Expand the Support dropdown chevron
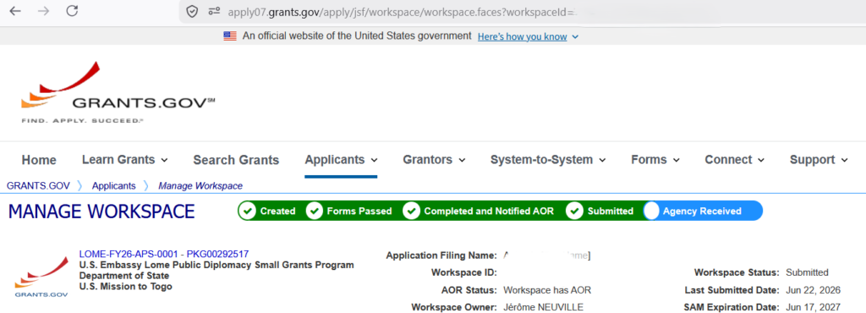Image resolution: width=866 pixels, height=313 pixels. coord(844,160)
